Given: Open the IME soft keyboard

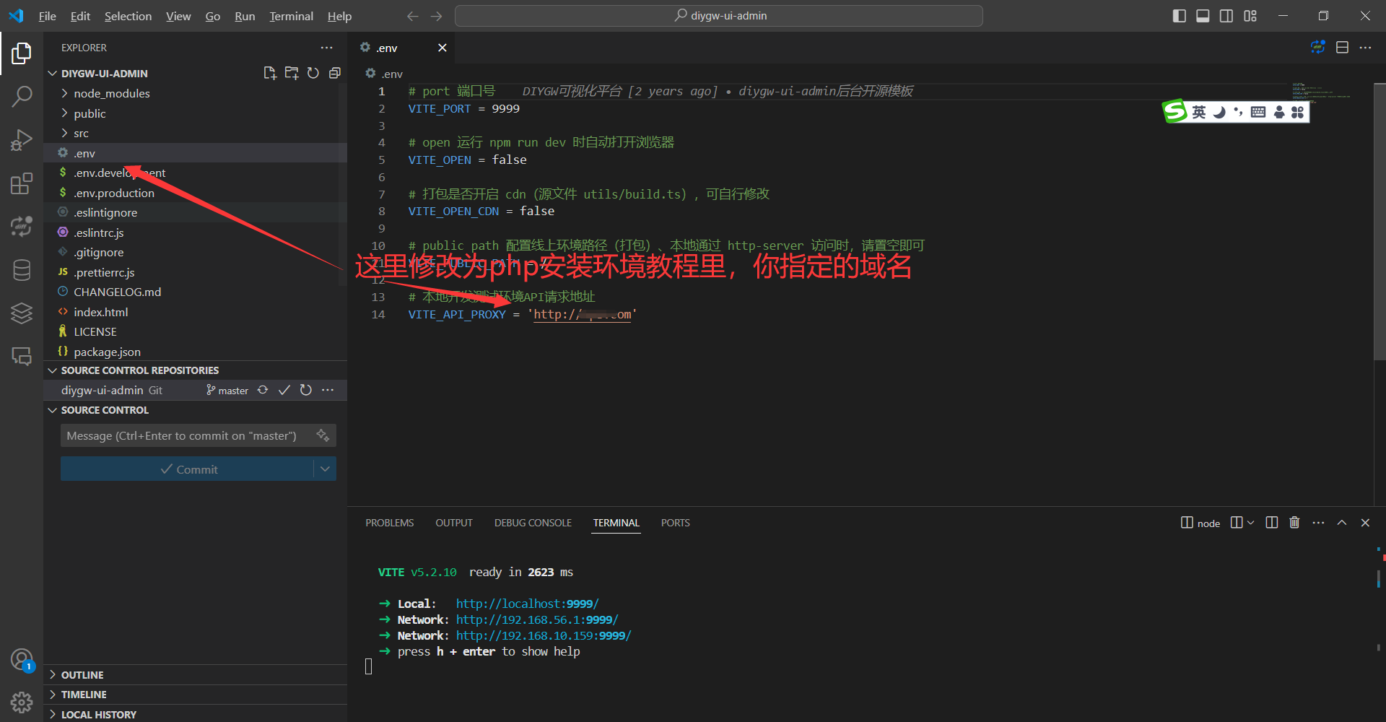Looking at the screenshot, I should [1258, 112].
